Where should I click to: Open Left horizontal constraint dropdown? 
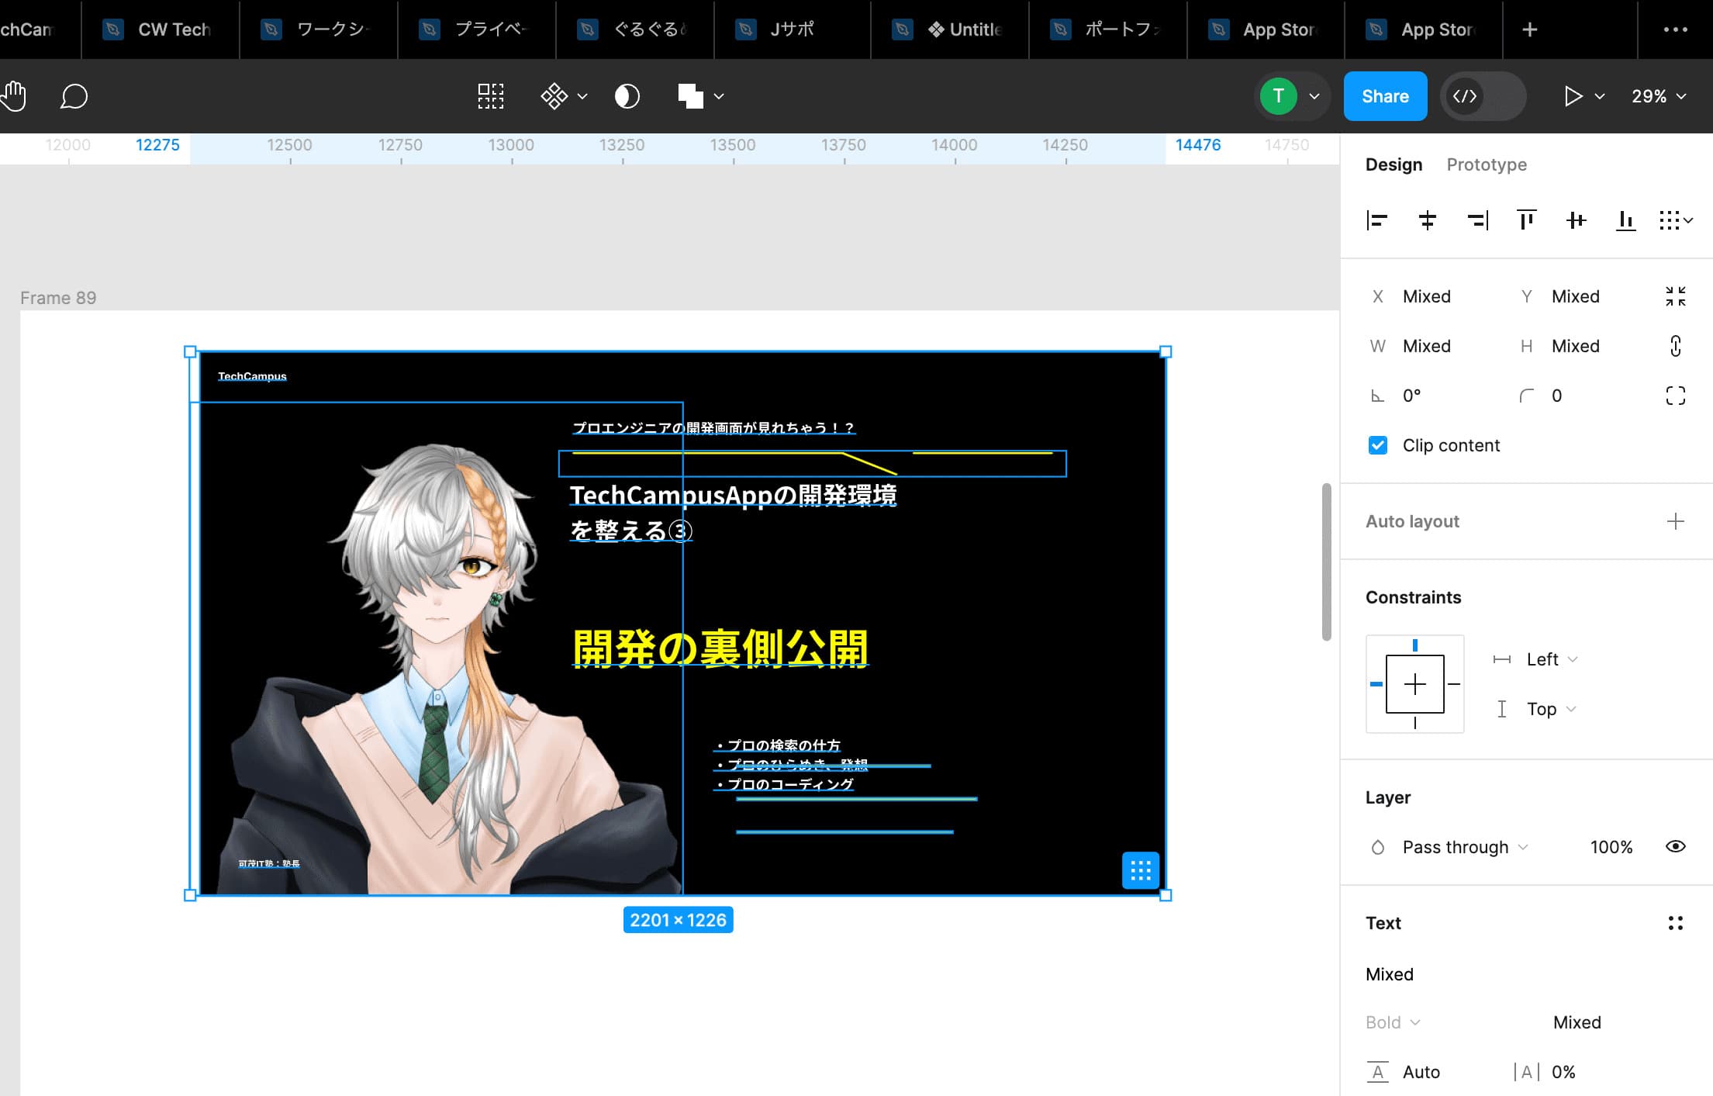click(x=1551, y=659)
